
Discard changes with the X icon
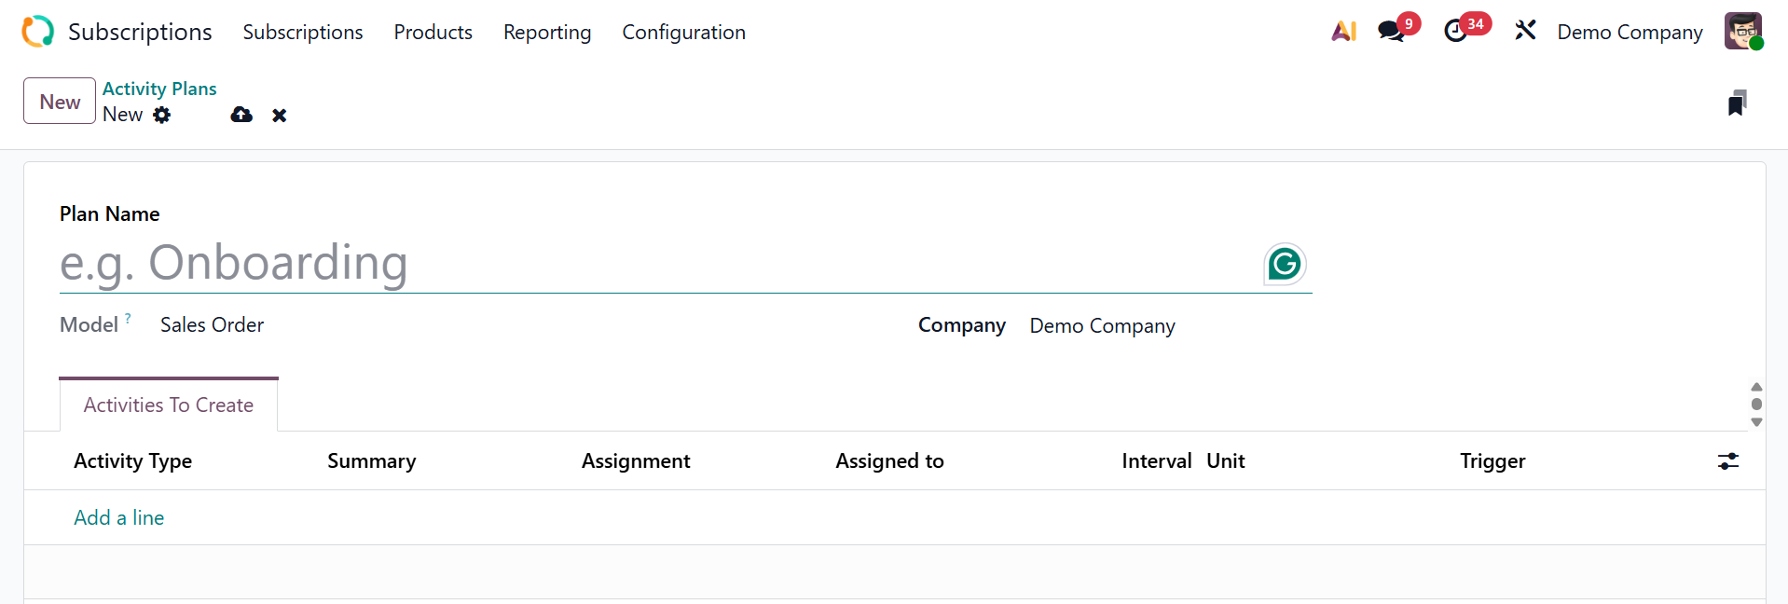(279, 116)
